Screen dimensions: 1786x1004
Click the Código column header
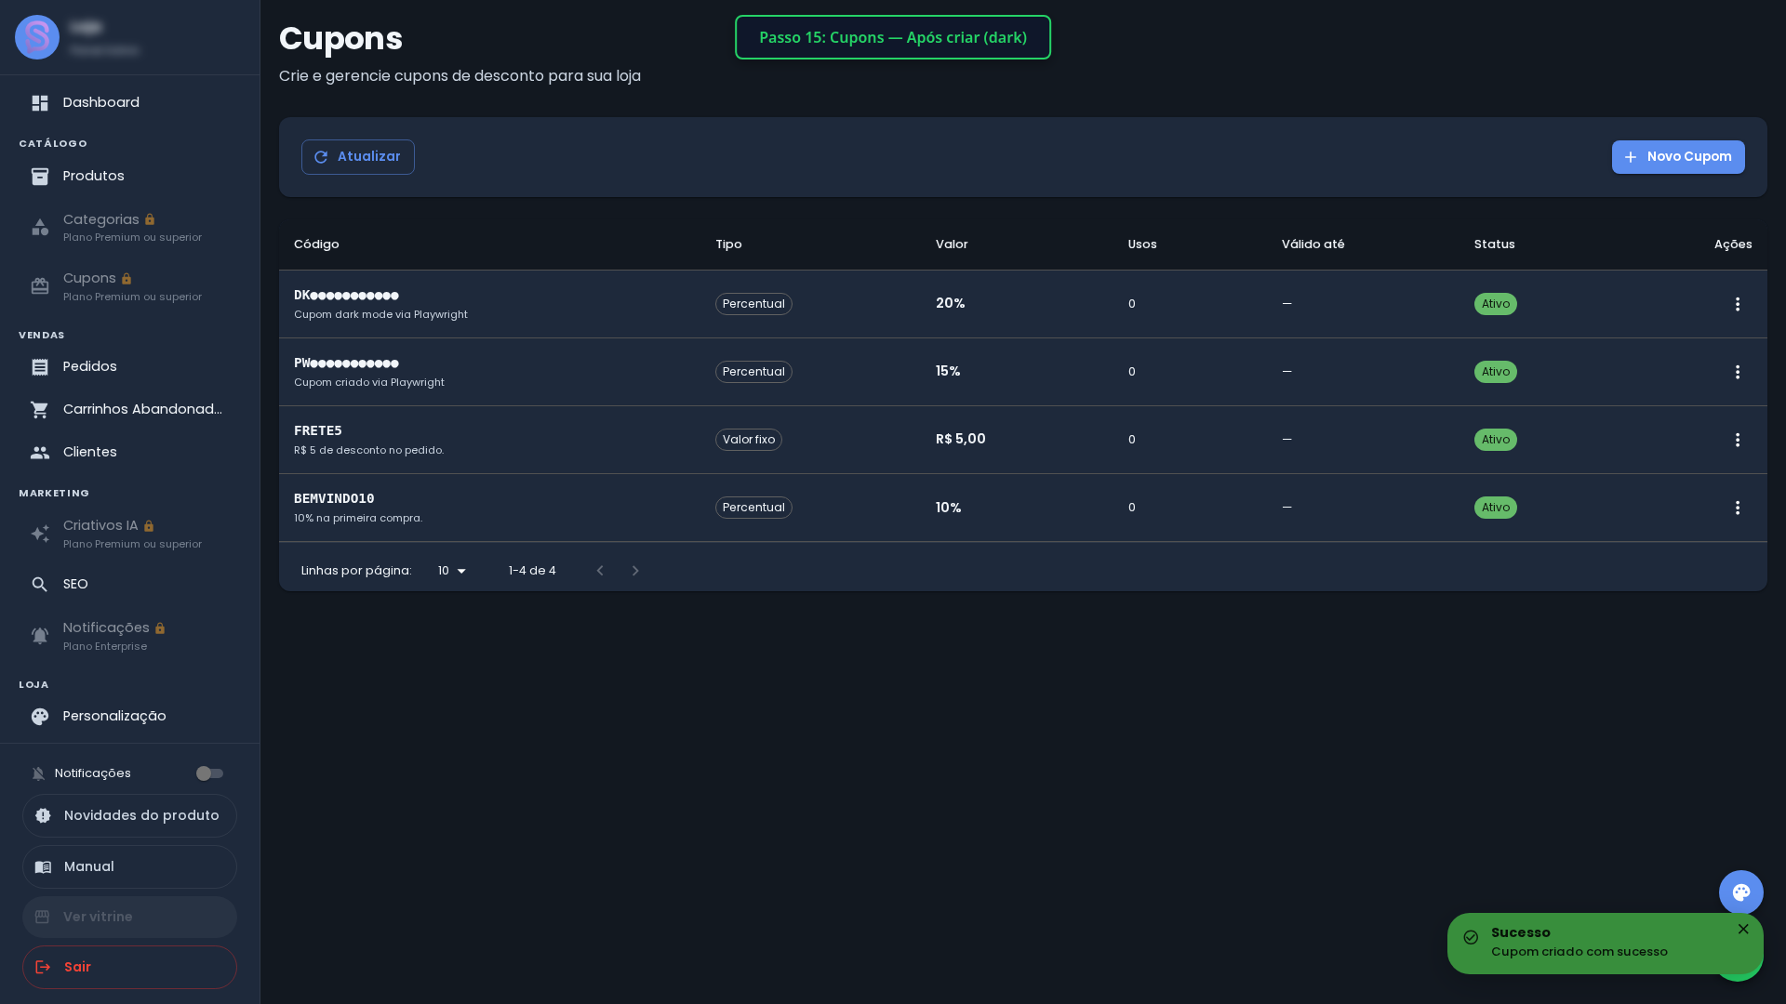tap(316, 244)
